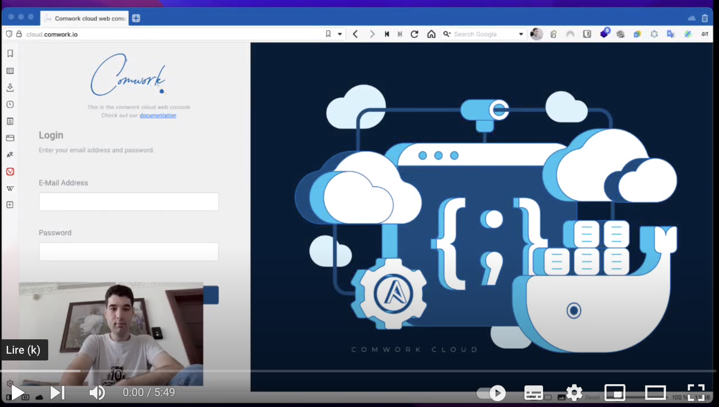Click the video progress bar
The image size is (719, 407).
pyautogui.click(x=359, y=371)
